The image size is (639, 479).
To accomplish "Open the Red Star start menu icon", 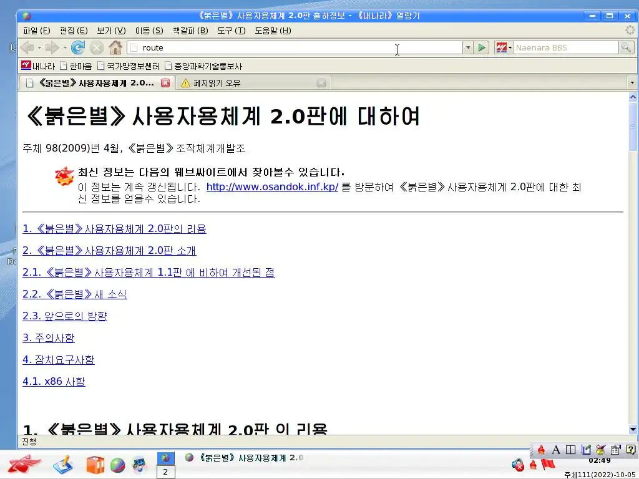I will pos(24,464).
